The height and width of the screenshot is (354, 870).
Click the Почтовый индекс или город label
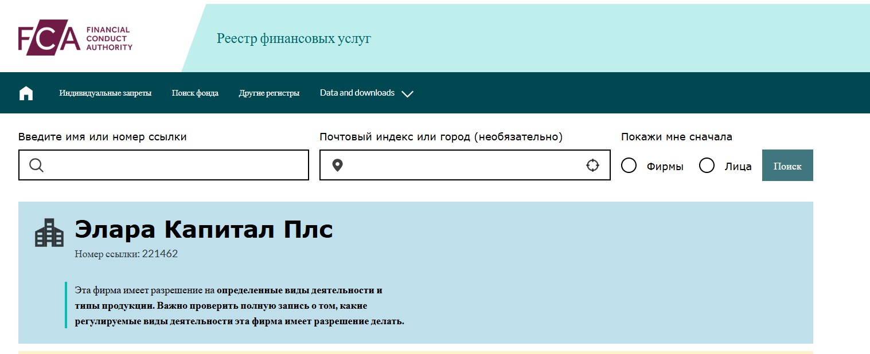[441, 137]
